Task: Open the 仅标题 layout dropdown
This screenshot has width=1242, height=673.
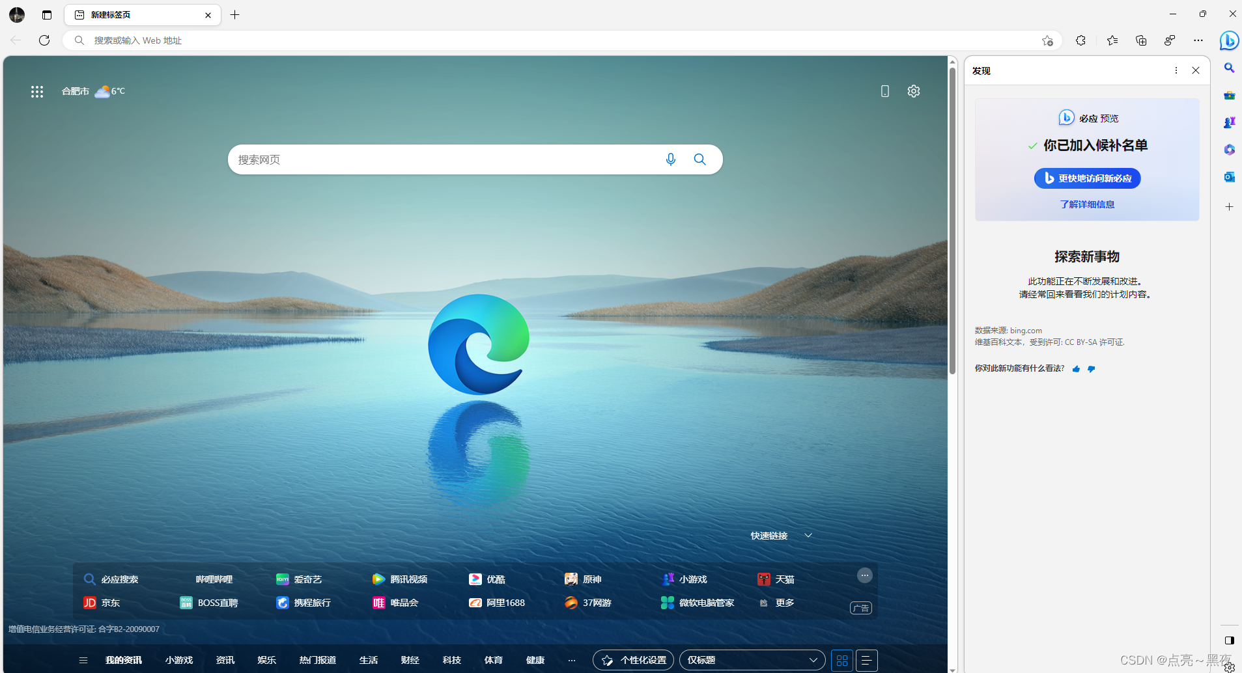Action: (752, 660)
